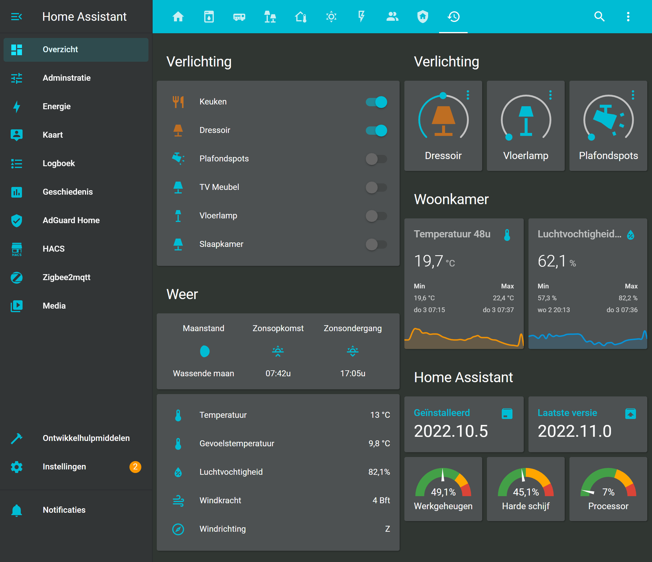Open the dashboard overflow menu
The image size is (652, 562).
[x=628, y=17]
